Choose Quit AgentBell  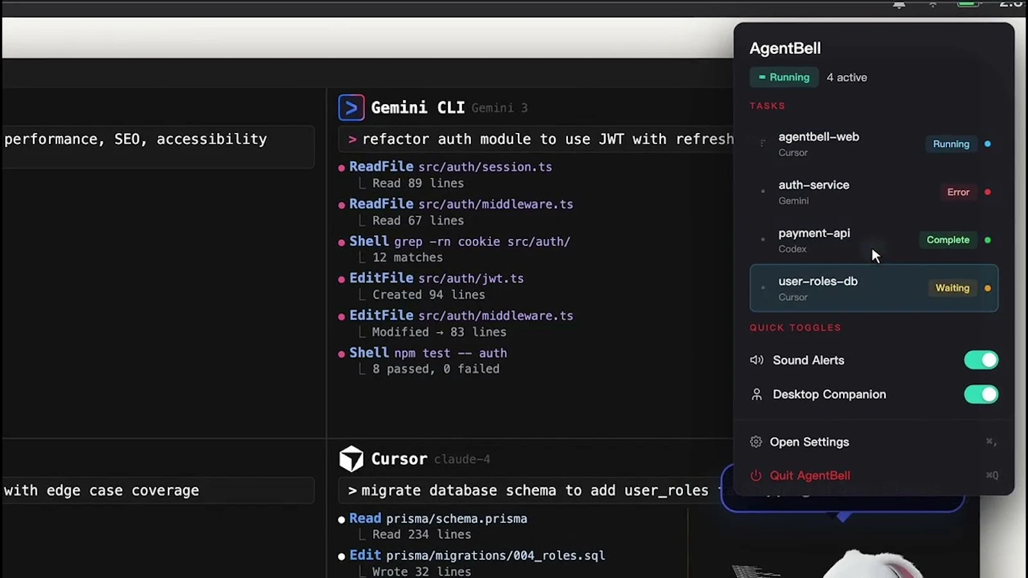point(874,475)
